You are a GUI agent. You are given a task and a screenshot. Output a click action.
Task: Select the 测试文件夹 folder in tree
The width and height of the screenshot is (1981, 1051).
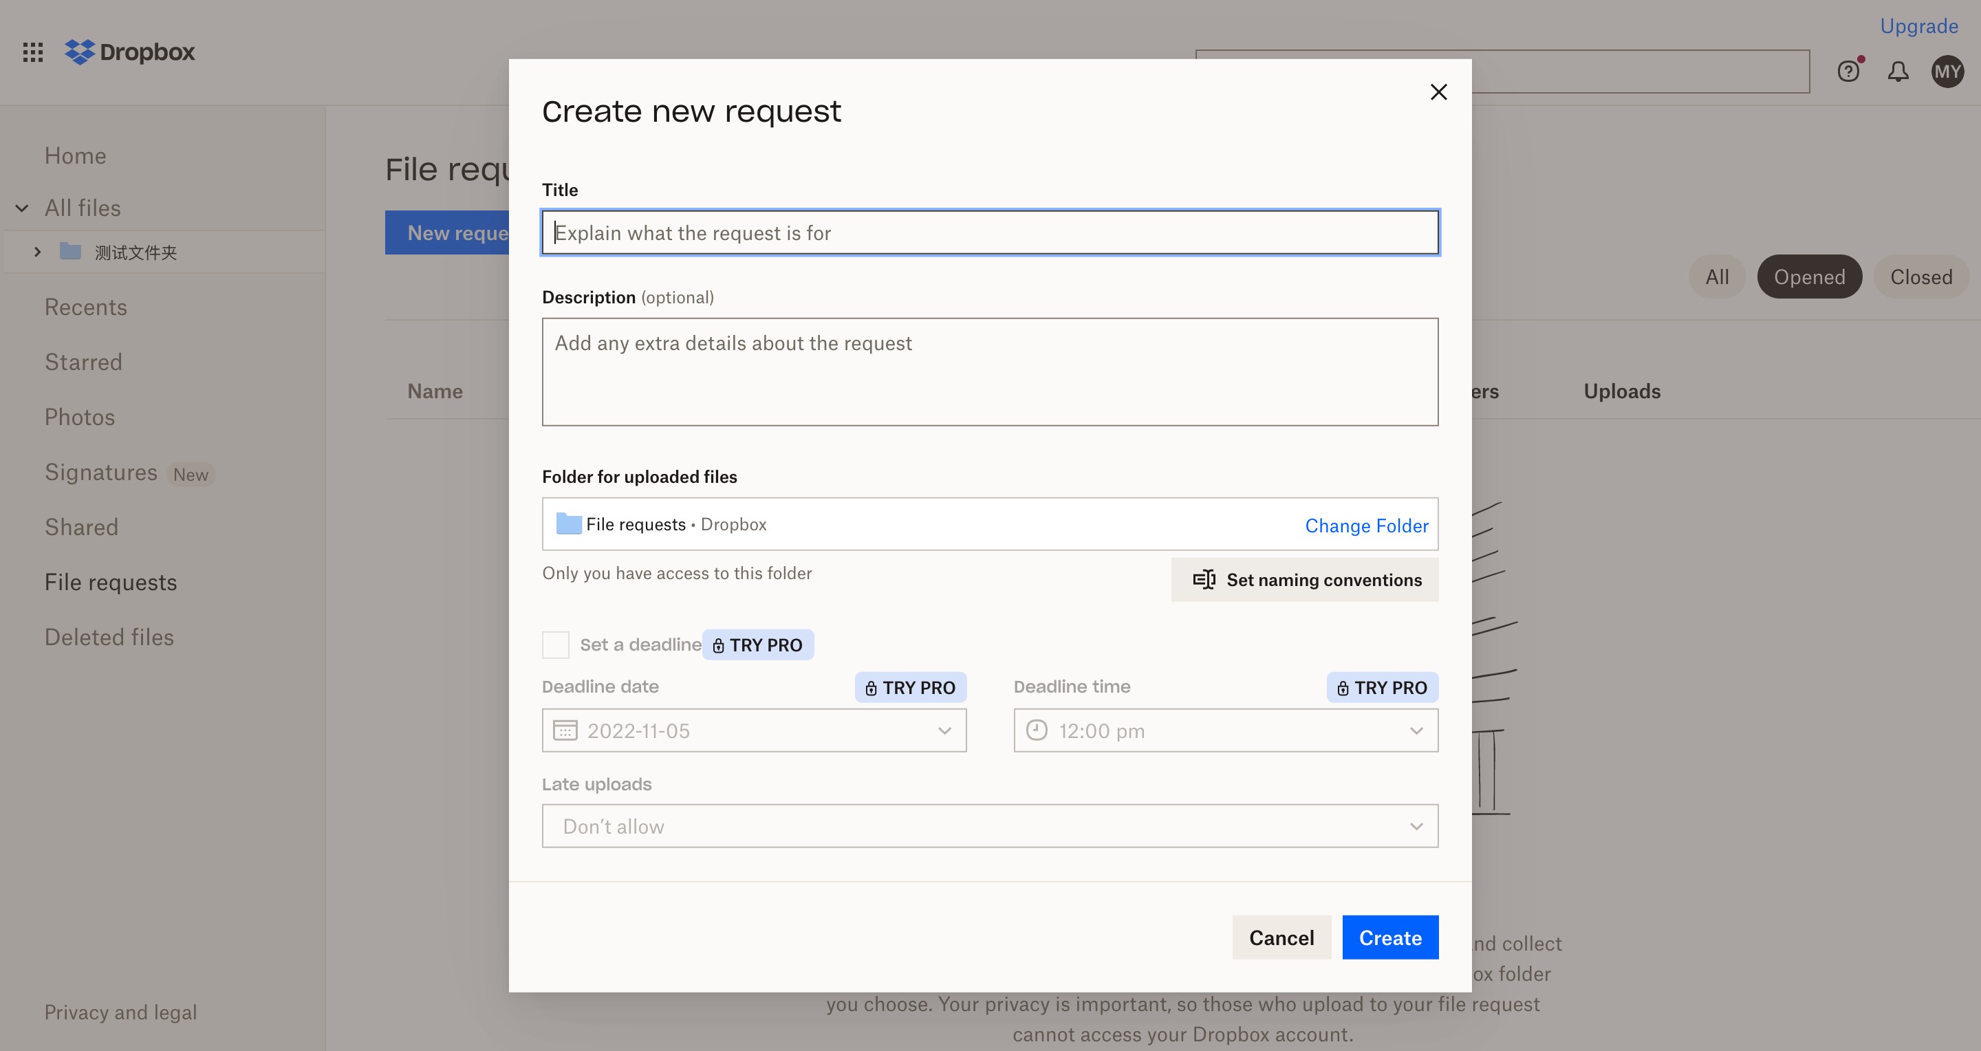(x=136, y=252)
